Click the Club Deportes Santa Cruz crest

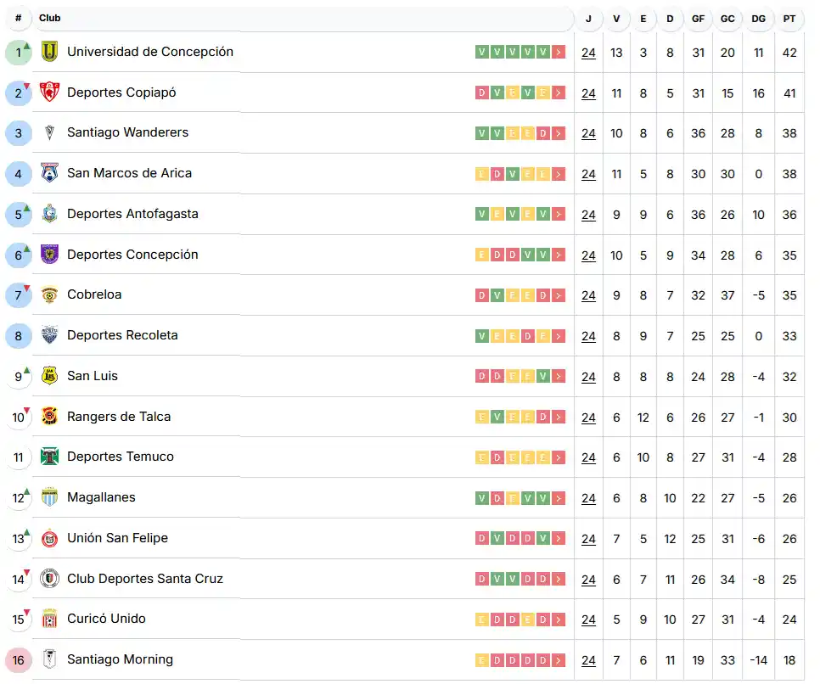[50, 579]
